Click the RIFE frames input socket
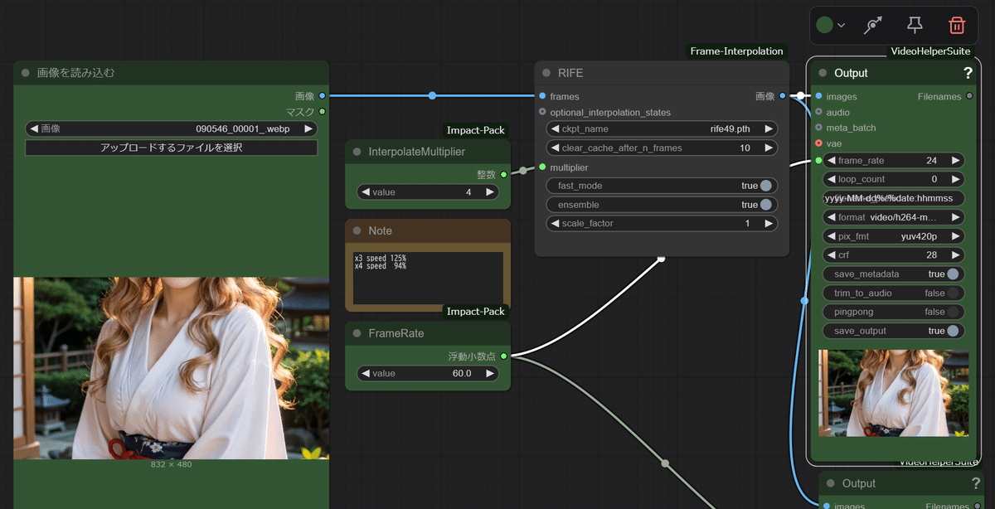995x509 pixels. tap(542, 96)
